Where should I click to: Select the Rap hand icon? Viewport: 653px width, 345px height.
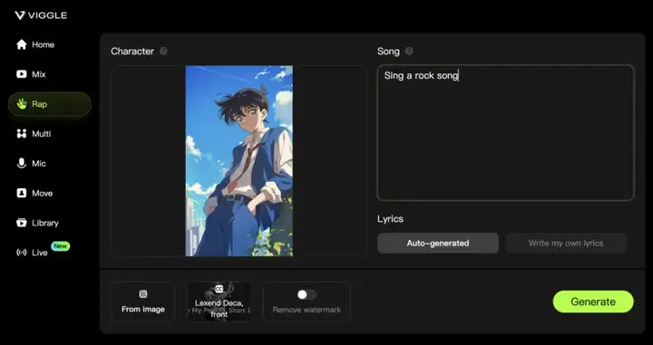[21, 104]
